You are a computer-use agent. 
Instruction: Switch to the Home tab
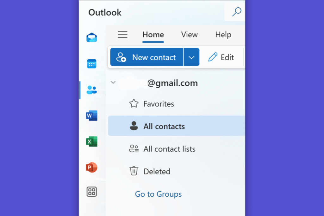153,35
